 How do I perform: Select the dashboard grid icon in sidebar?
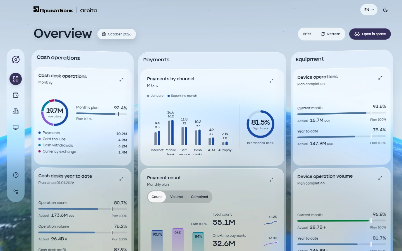(16, 79)
